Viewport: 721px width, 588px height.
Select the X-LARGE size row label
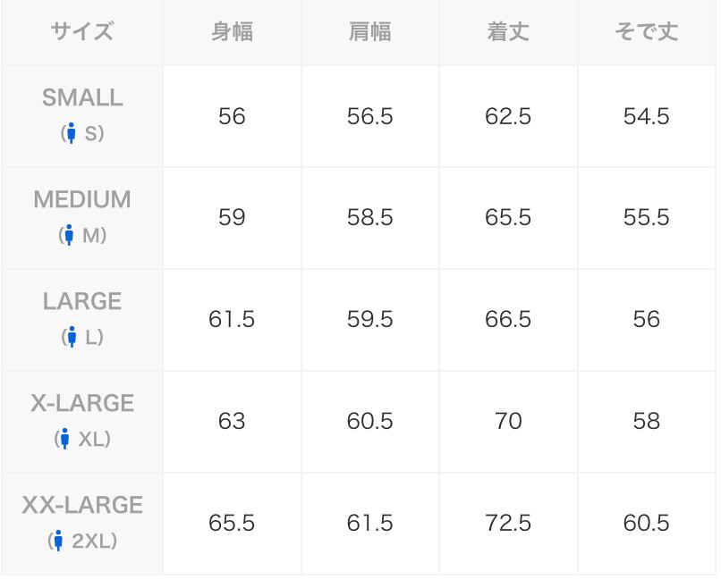click(82, 404)
